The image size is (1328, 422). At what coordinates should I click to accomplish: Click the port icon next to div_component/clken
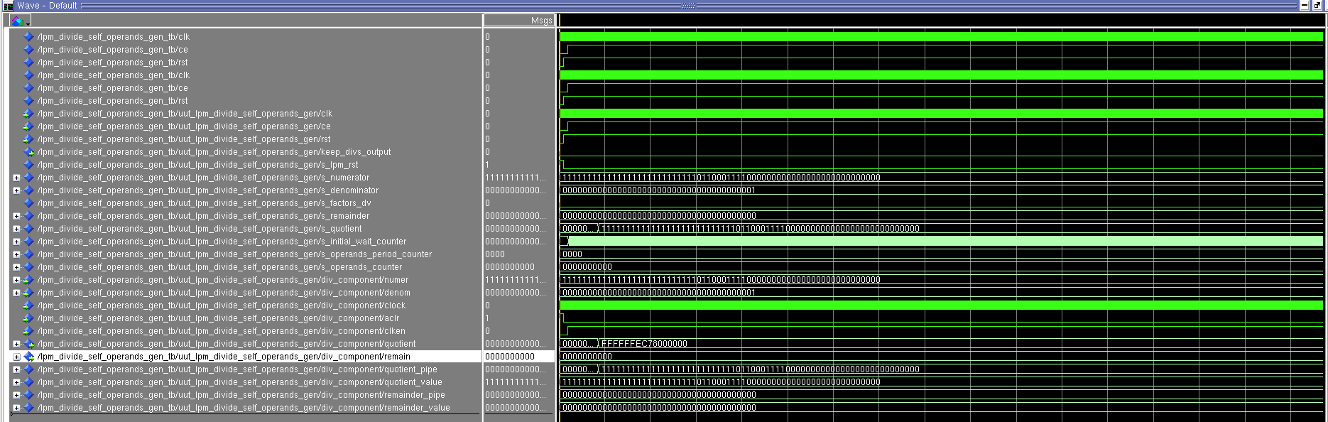click(x=28, y=331)
